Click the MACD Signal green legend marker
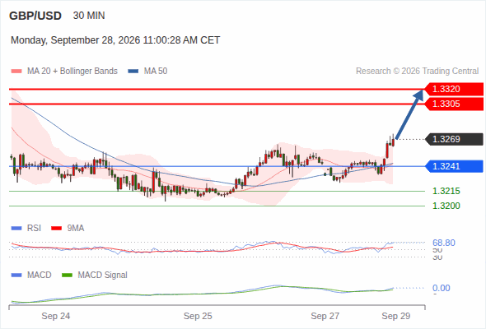486x329 pixels. pyautogui.click(x=67, y=276)
